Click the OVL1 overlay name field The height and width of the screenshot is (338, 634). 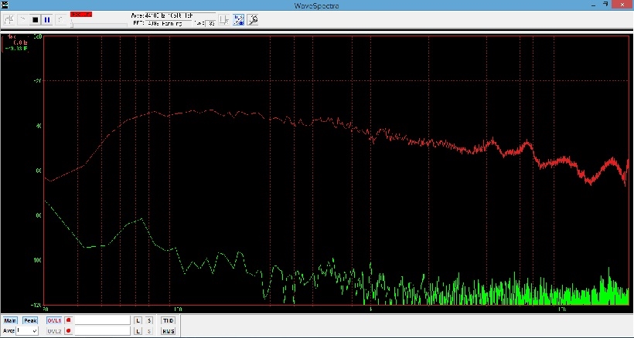tap(101, 320)
